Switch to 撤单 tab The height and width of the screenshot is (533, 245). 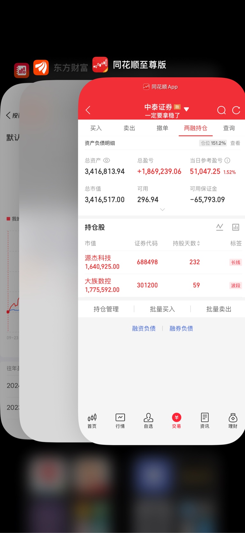coord(162,128)
